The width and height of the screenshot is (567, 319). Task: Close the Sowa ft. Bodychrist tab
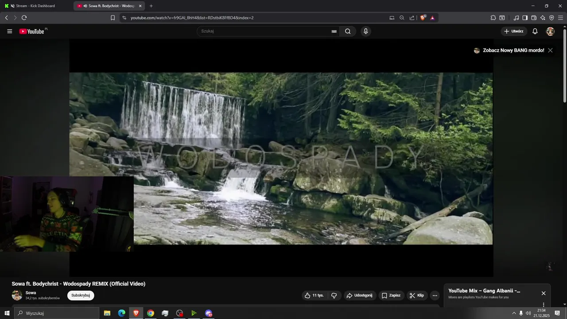point(140,6)
